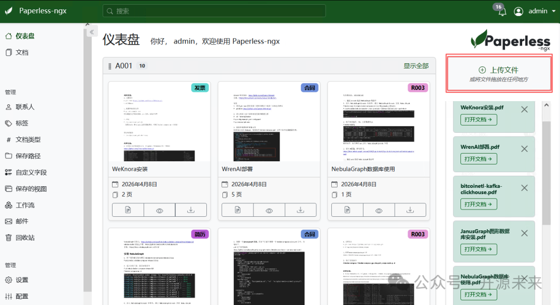The height and width of the screenshot is (305, 560).
Task: Dismiss the bitcoinetl-kafka-clickhouse.pdf upload entry
Action: (524, 188)
